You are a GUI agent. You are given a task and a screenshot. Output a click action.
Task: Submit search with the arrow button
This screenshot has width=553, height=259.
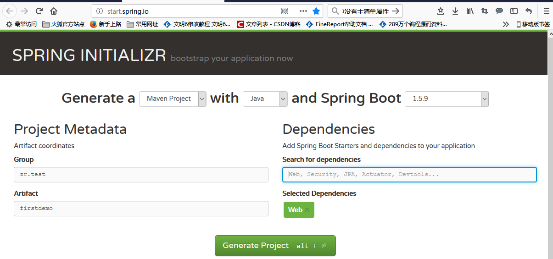click(x=396, y=11)
